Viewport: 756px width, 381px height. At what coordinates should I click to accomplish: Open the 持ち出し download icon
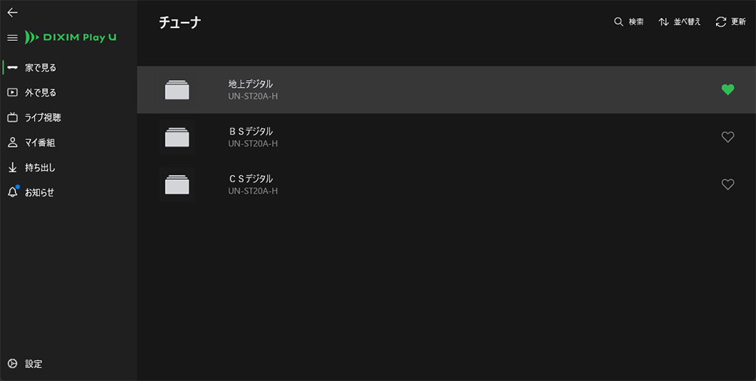point(12,167)
